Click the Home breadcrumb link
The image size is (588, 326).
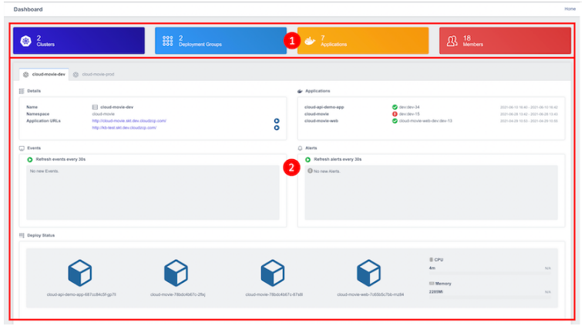[x=570, y=9]
